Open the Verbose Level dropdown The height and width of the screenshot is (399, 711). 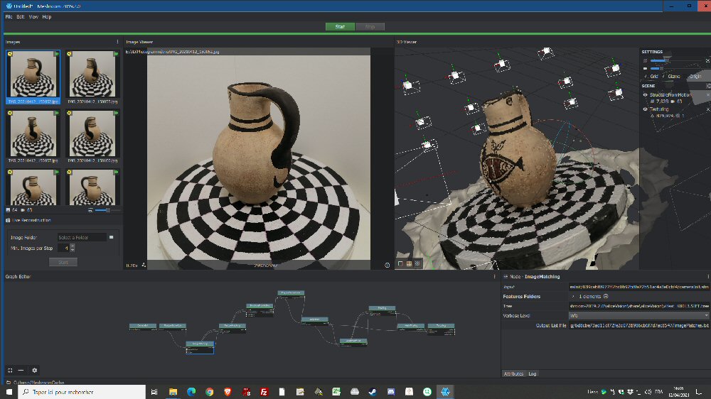coord(638,315)
